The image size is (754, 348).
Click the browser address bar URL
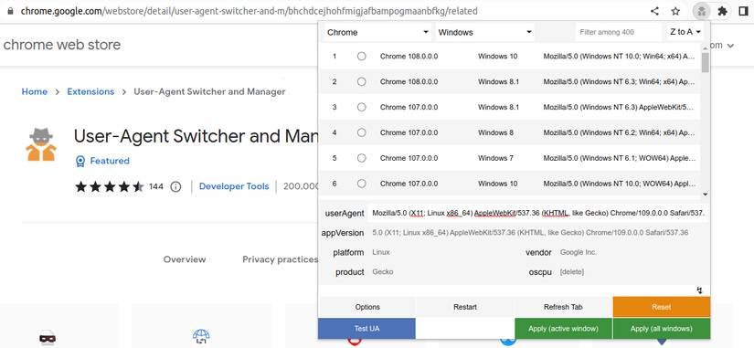point(250,11)
